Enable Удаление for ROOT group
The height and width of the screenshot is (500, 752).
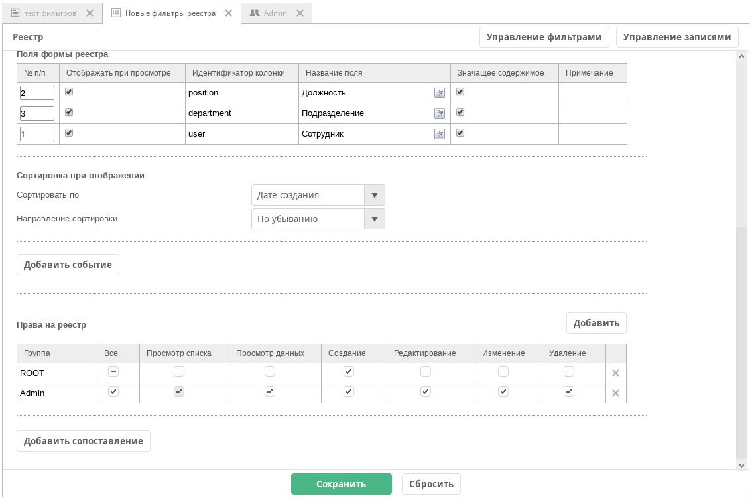tap(569, 371)
